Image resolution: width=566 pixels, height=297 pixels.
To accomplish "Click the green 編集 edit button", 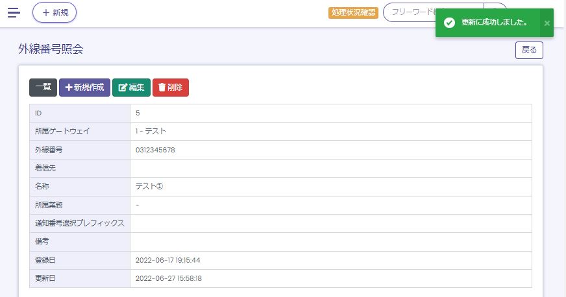I will tap(131, 88).
